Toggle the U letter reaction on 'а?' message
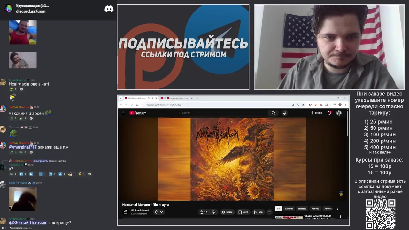This screenshot has height=230, width=409. coord(32,174)
